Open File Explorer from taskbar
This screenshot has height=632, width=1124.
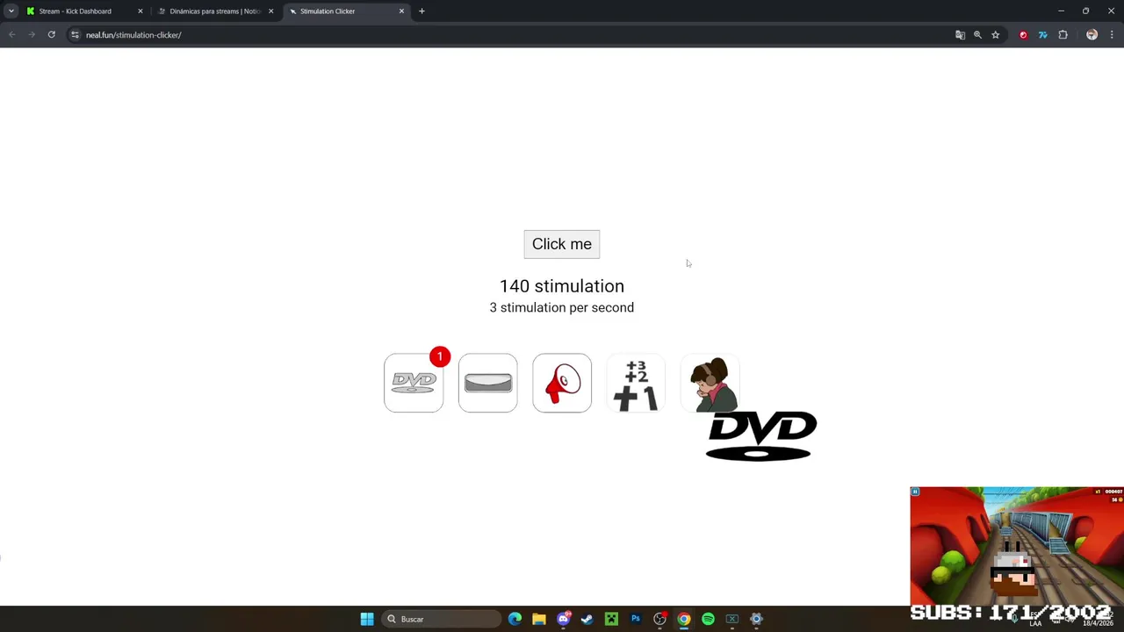click(x=539, y=619)
